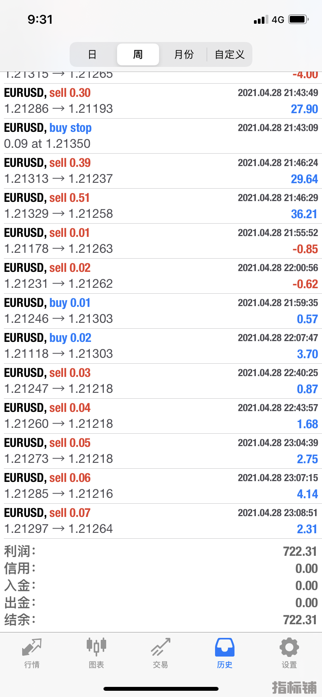Viewport: 322px width, 697px height.
Task: Tap the cellular signal bars icon
Action: (x=261, y=20)
